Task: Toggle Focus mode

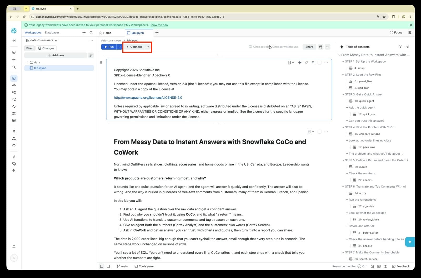Action: coord(396,33)
